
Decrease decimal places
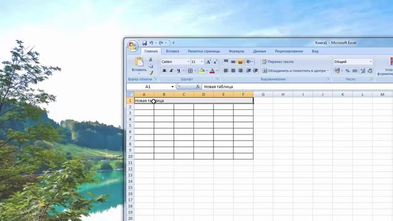[x=370, y=71]
